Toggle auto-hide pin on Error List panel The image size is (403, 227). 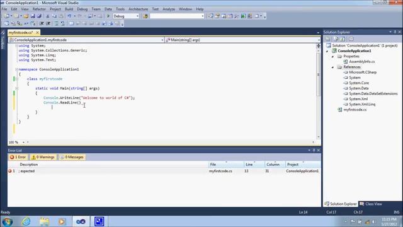[x=314, y=150]
